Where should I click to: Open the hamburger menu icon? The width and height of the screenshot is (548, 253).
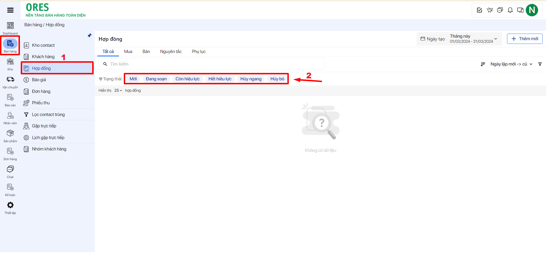click(10, 10)
